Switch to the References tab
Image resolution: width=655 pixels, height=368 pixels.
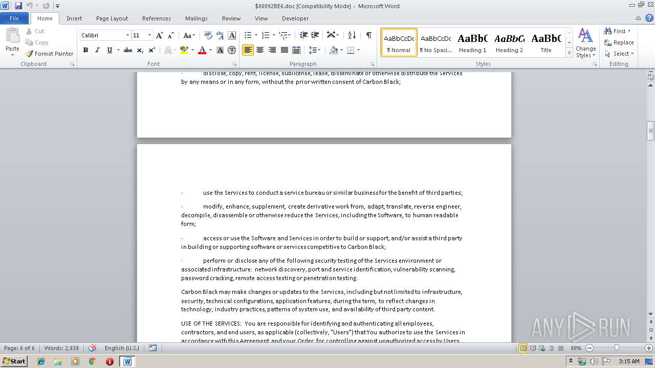pos(157,18)
